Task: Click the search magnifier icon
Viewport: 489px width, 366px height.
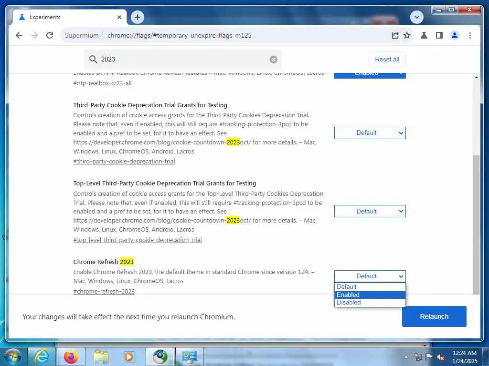Action: tap(93, 59)
